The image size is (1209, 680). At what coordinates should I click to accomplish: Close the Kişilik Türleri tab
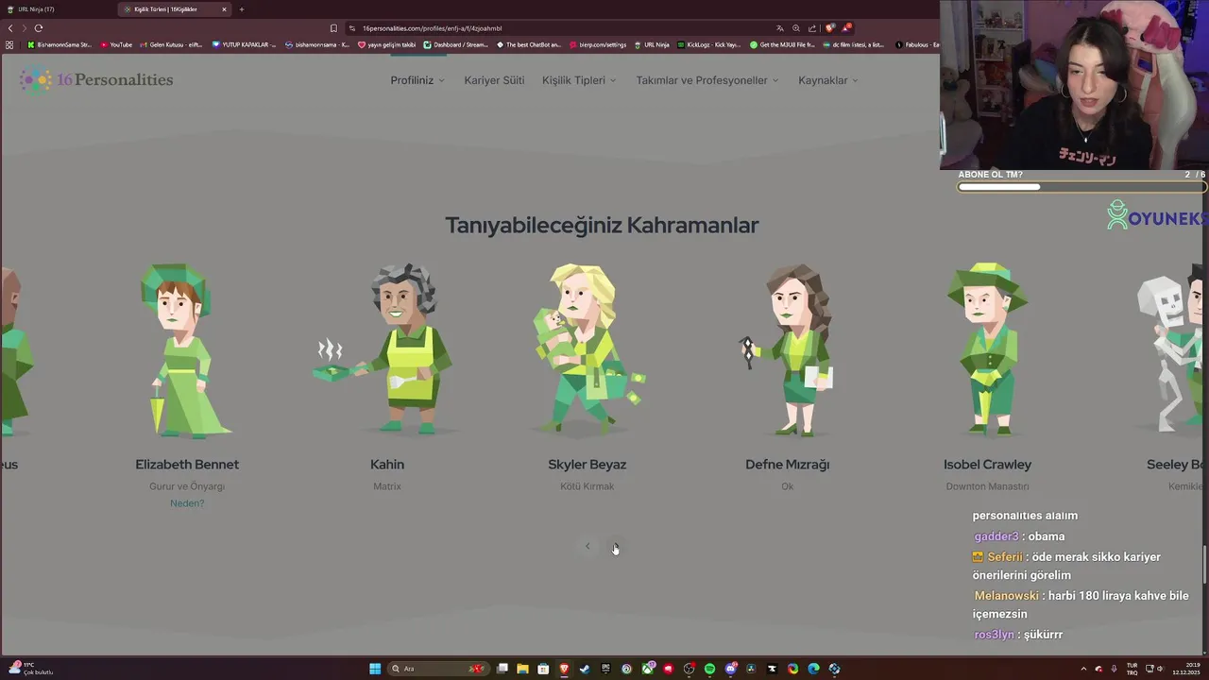pos(225,9)
